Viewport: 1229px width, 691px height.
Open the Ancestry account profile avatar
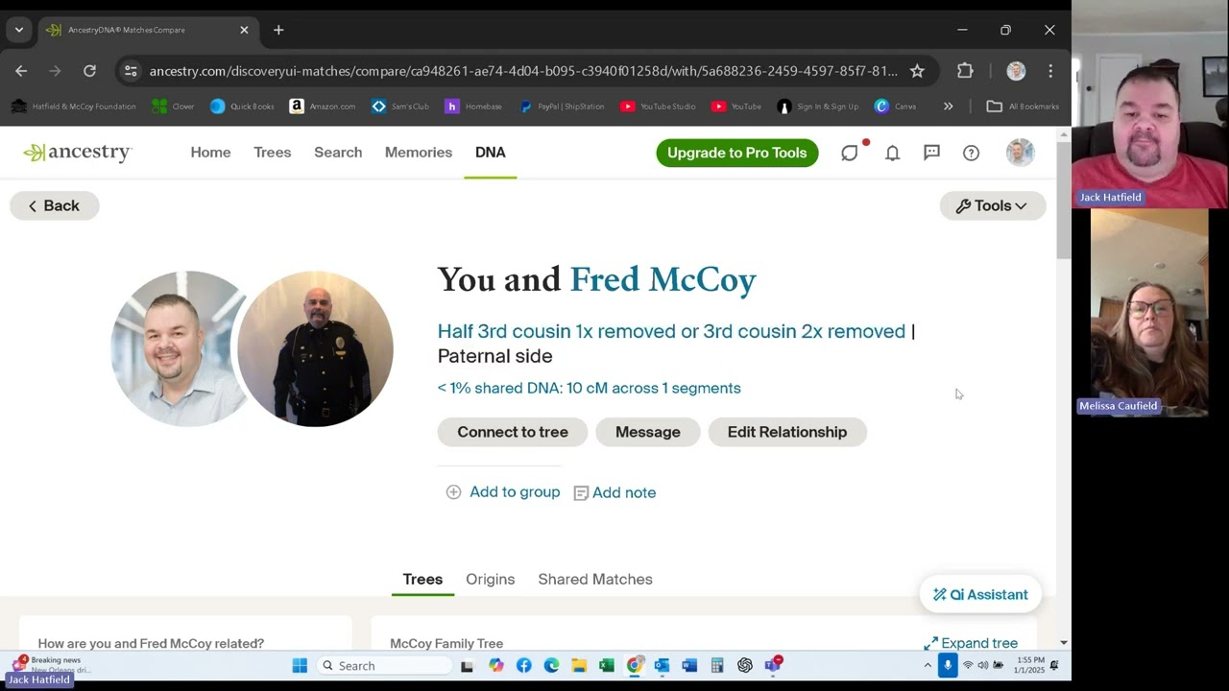click(x=1020, y=153)
